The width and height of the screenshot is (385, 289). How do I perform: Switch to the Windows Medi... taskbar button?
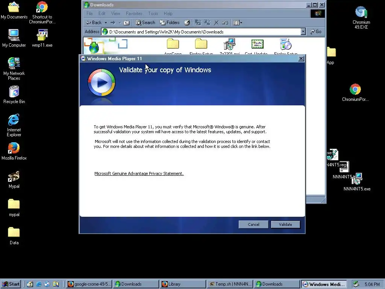324,284
